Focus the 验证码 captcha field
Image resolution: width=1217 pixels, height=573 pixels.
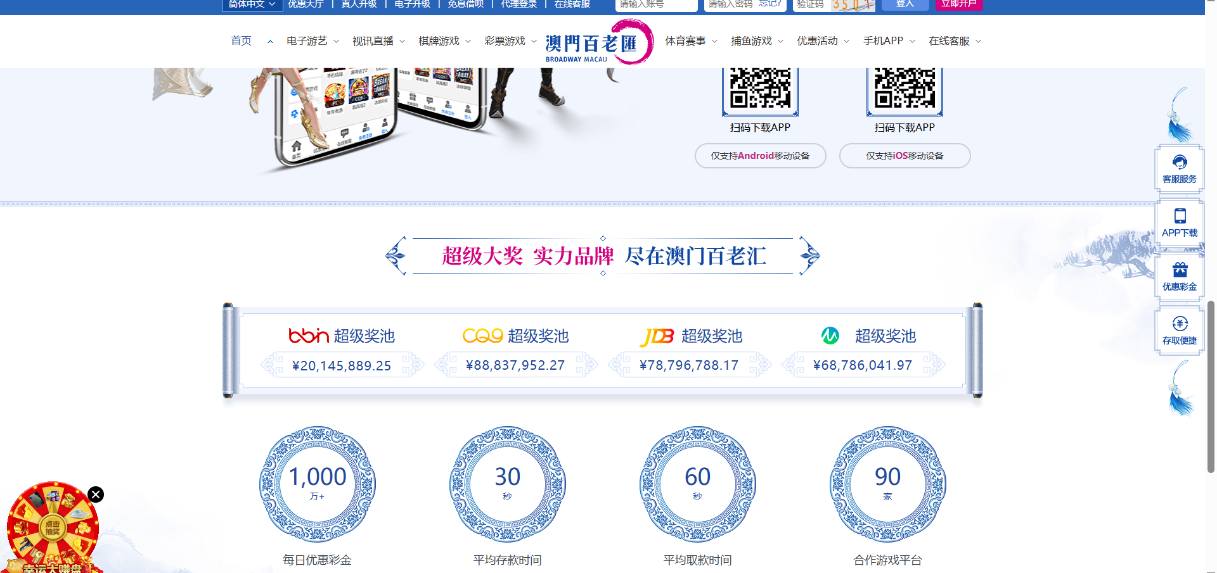(x=811, y=5)
